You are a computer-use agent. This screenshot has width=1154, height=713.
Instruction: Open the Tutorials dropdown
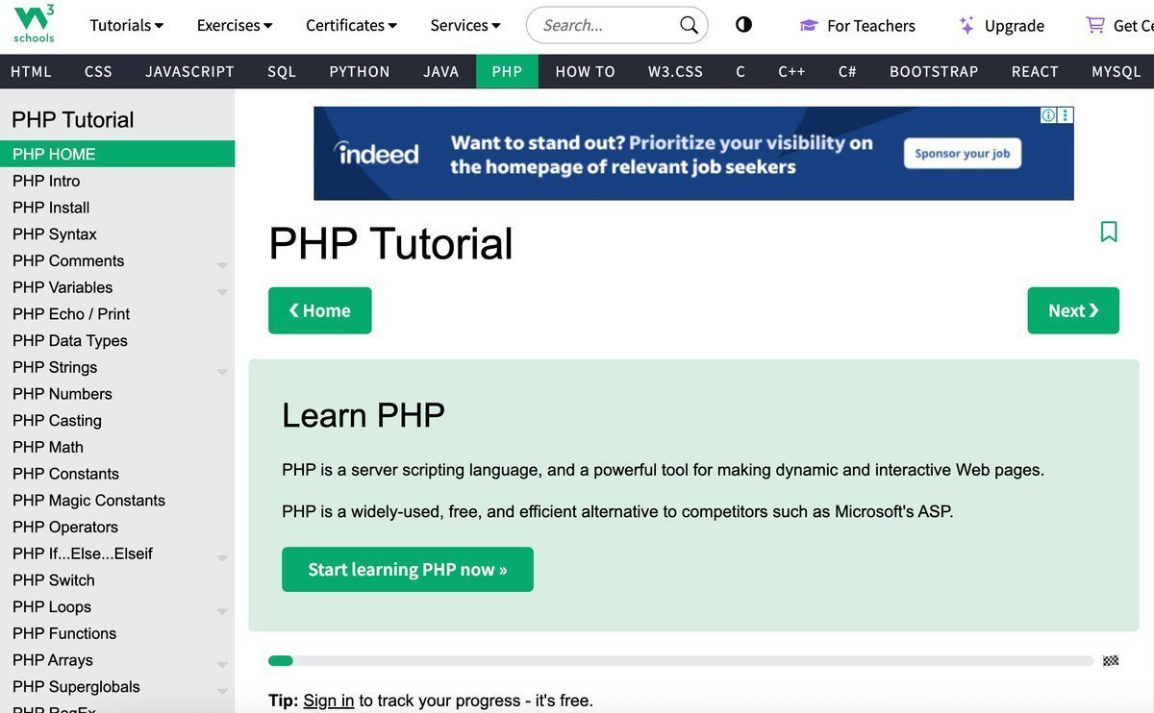click(126, 25)
